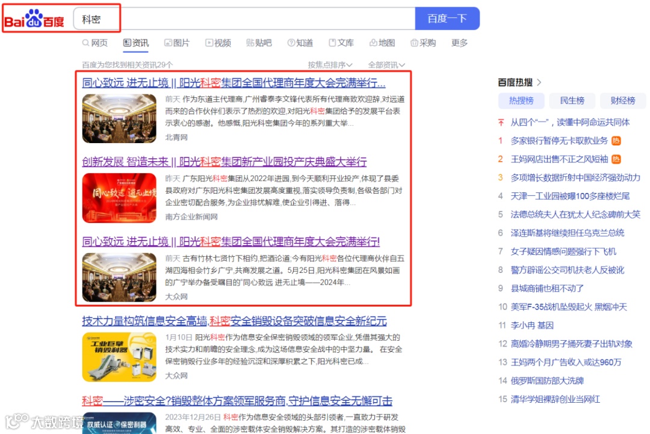Select the 民生榜 tab
The width and height of the screenshot is (650, 434).
tap(572, 100)
